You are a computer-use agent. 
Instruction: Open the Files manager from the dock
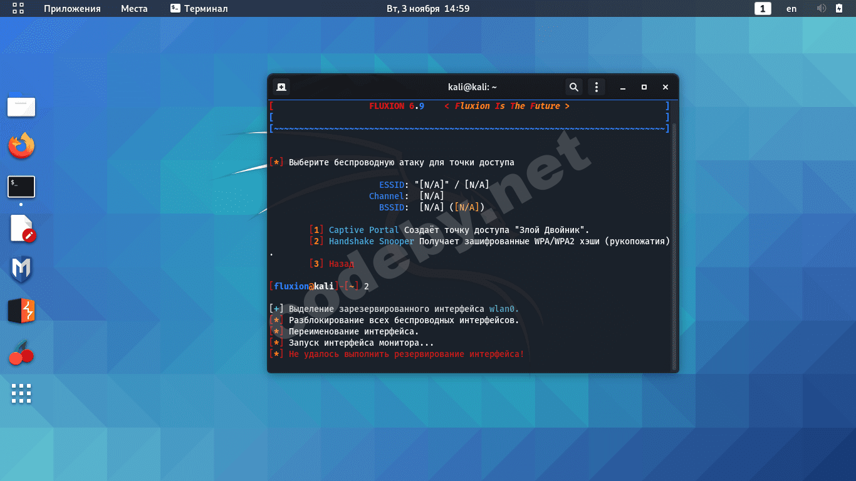click(x=21, y=106)
